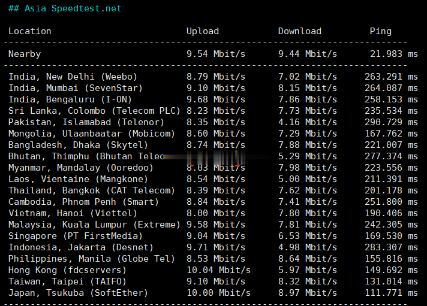427x306 pixels.
Task: Click Nearby download value 9.44 Mbit/s
Action: [308, 54]
